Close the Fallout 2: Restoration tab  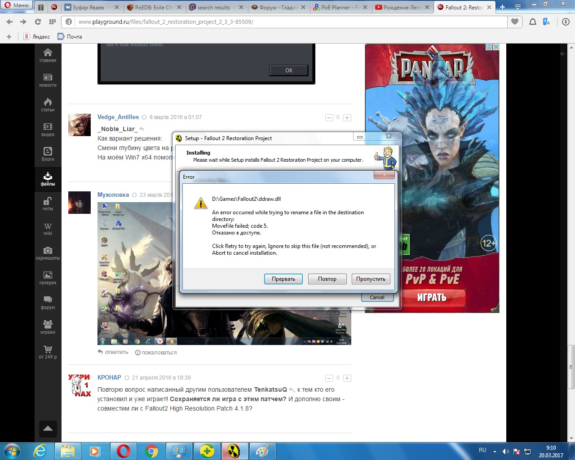click(x=489, y=7)
